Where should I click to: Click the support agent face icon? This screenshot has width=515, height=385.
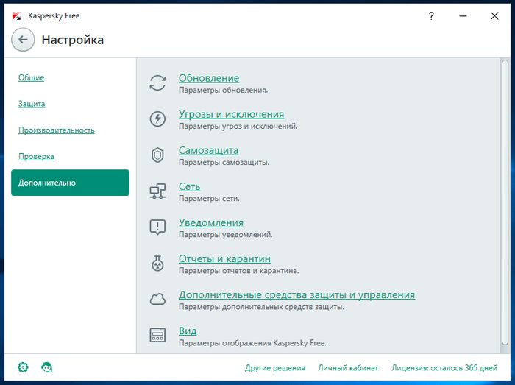click(47, 367)
